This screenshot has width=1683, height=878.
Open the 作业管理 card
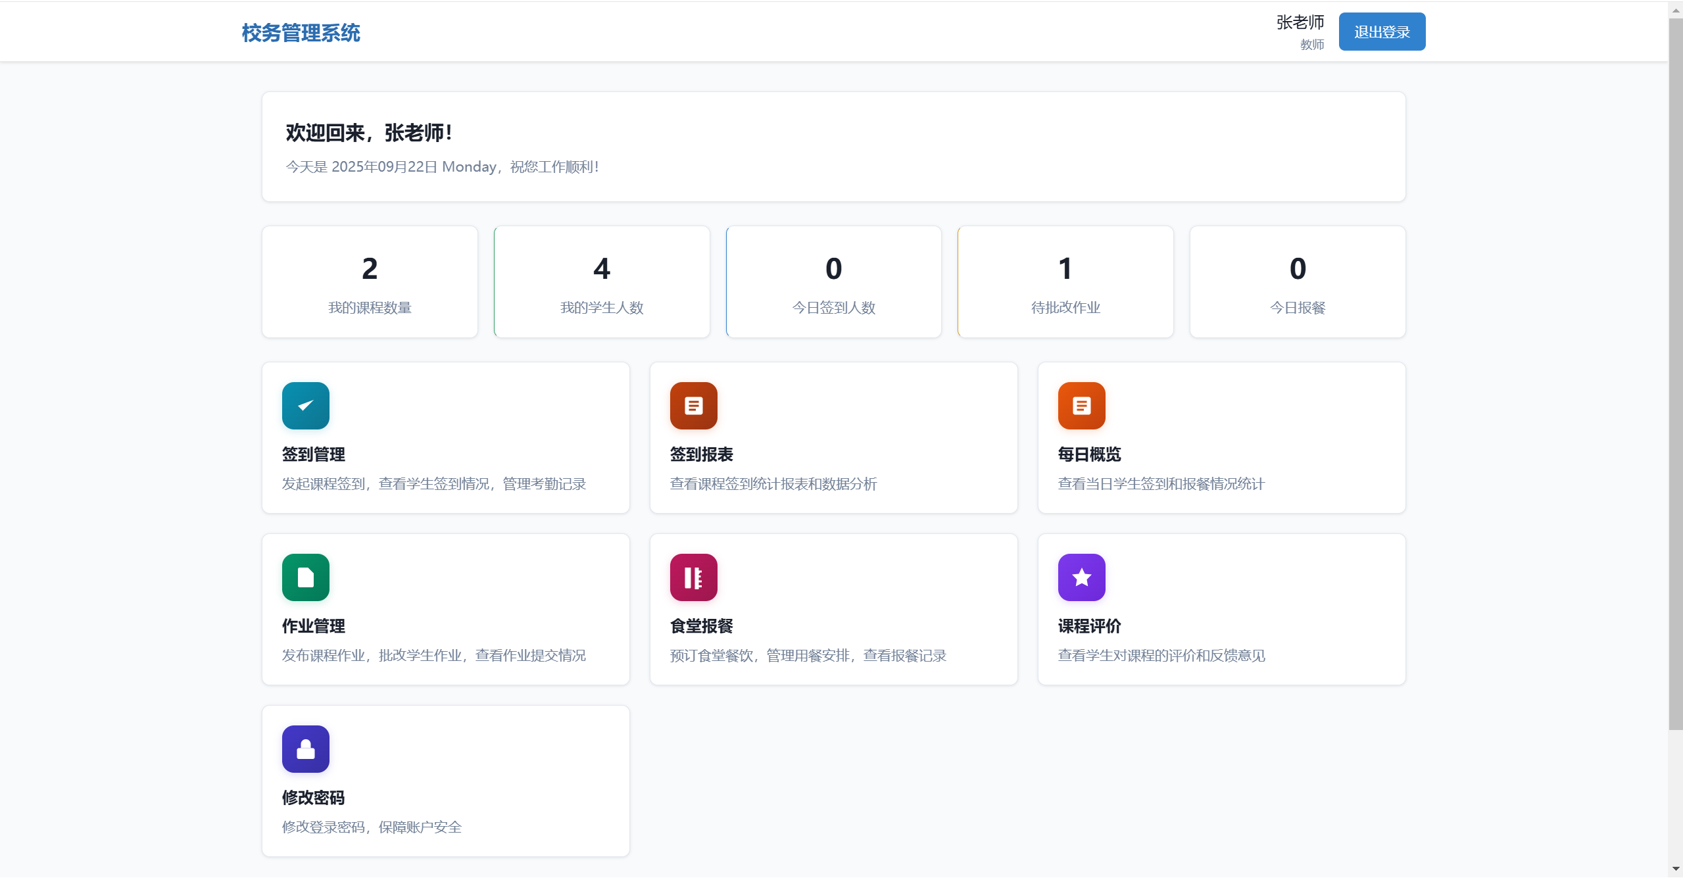[445, 609]
